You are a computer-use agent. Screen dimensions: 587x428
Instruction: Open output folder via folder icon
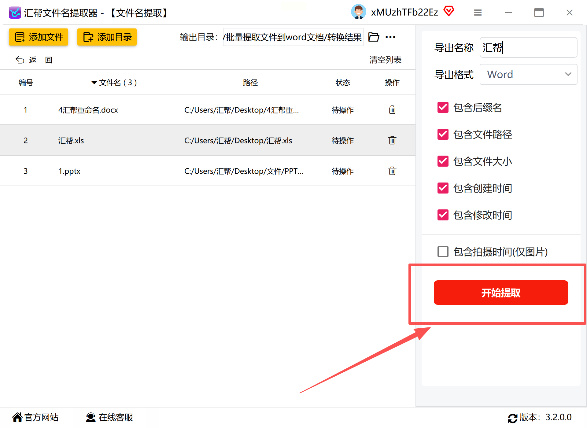point(374,37)
